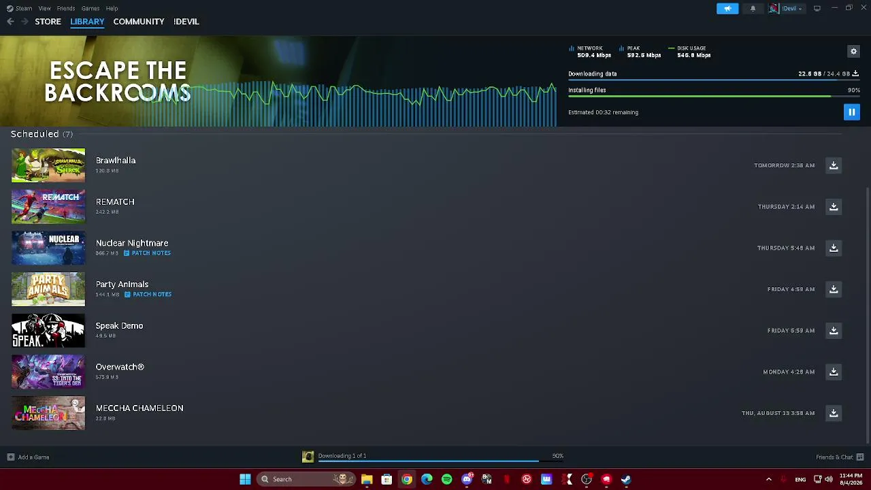
Task: Open the Steam announcements megaphone
Action: pos(727,8)
